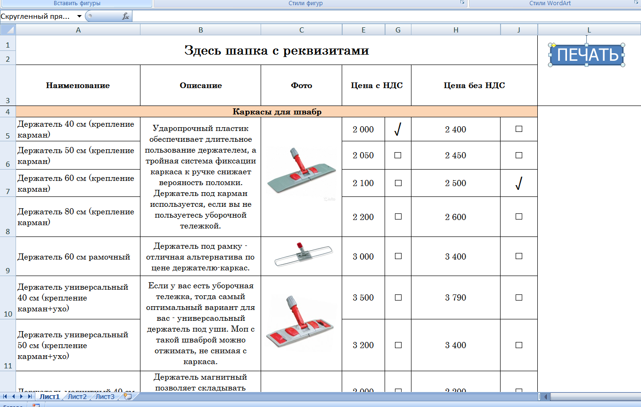The height and width of the screenshot is (407, 641).
Task: Switch to the Лист2 sheet tab
Action: (77, 397)
